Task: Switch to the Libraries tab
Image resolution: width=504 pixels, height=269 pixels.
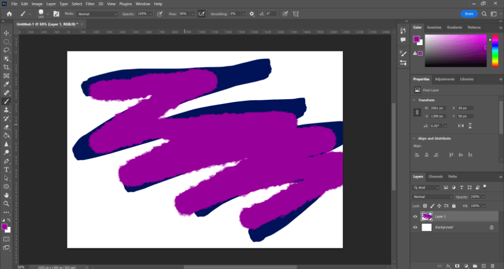Action: tap(467, 79)
